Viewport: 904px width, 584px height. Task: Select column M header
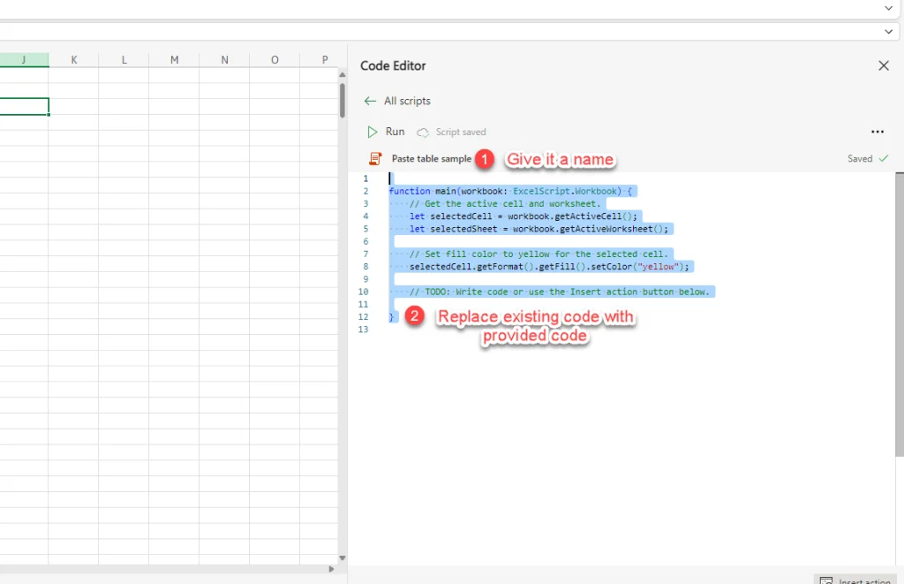[x=174, y=60]
